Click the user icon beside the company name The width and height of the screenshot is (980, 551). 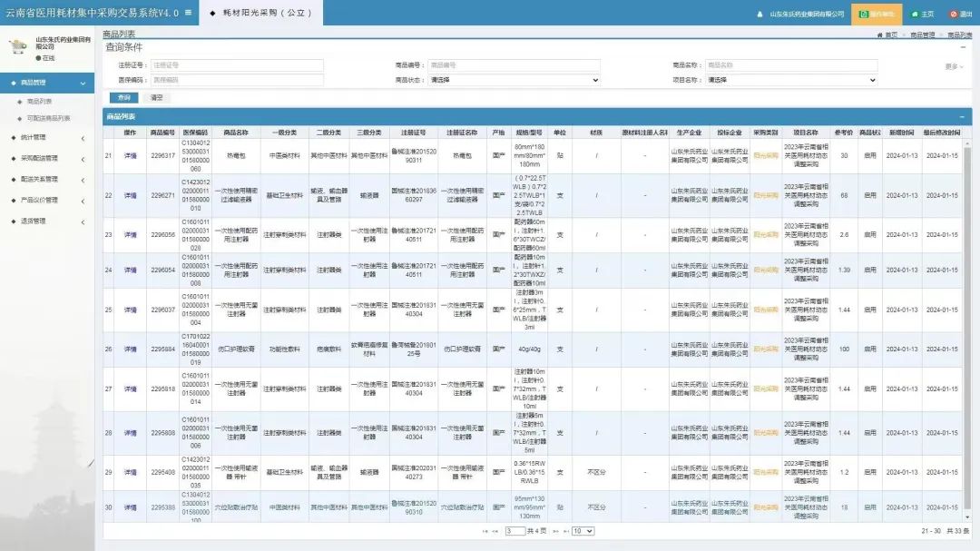(760, 14)
